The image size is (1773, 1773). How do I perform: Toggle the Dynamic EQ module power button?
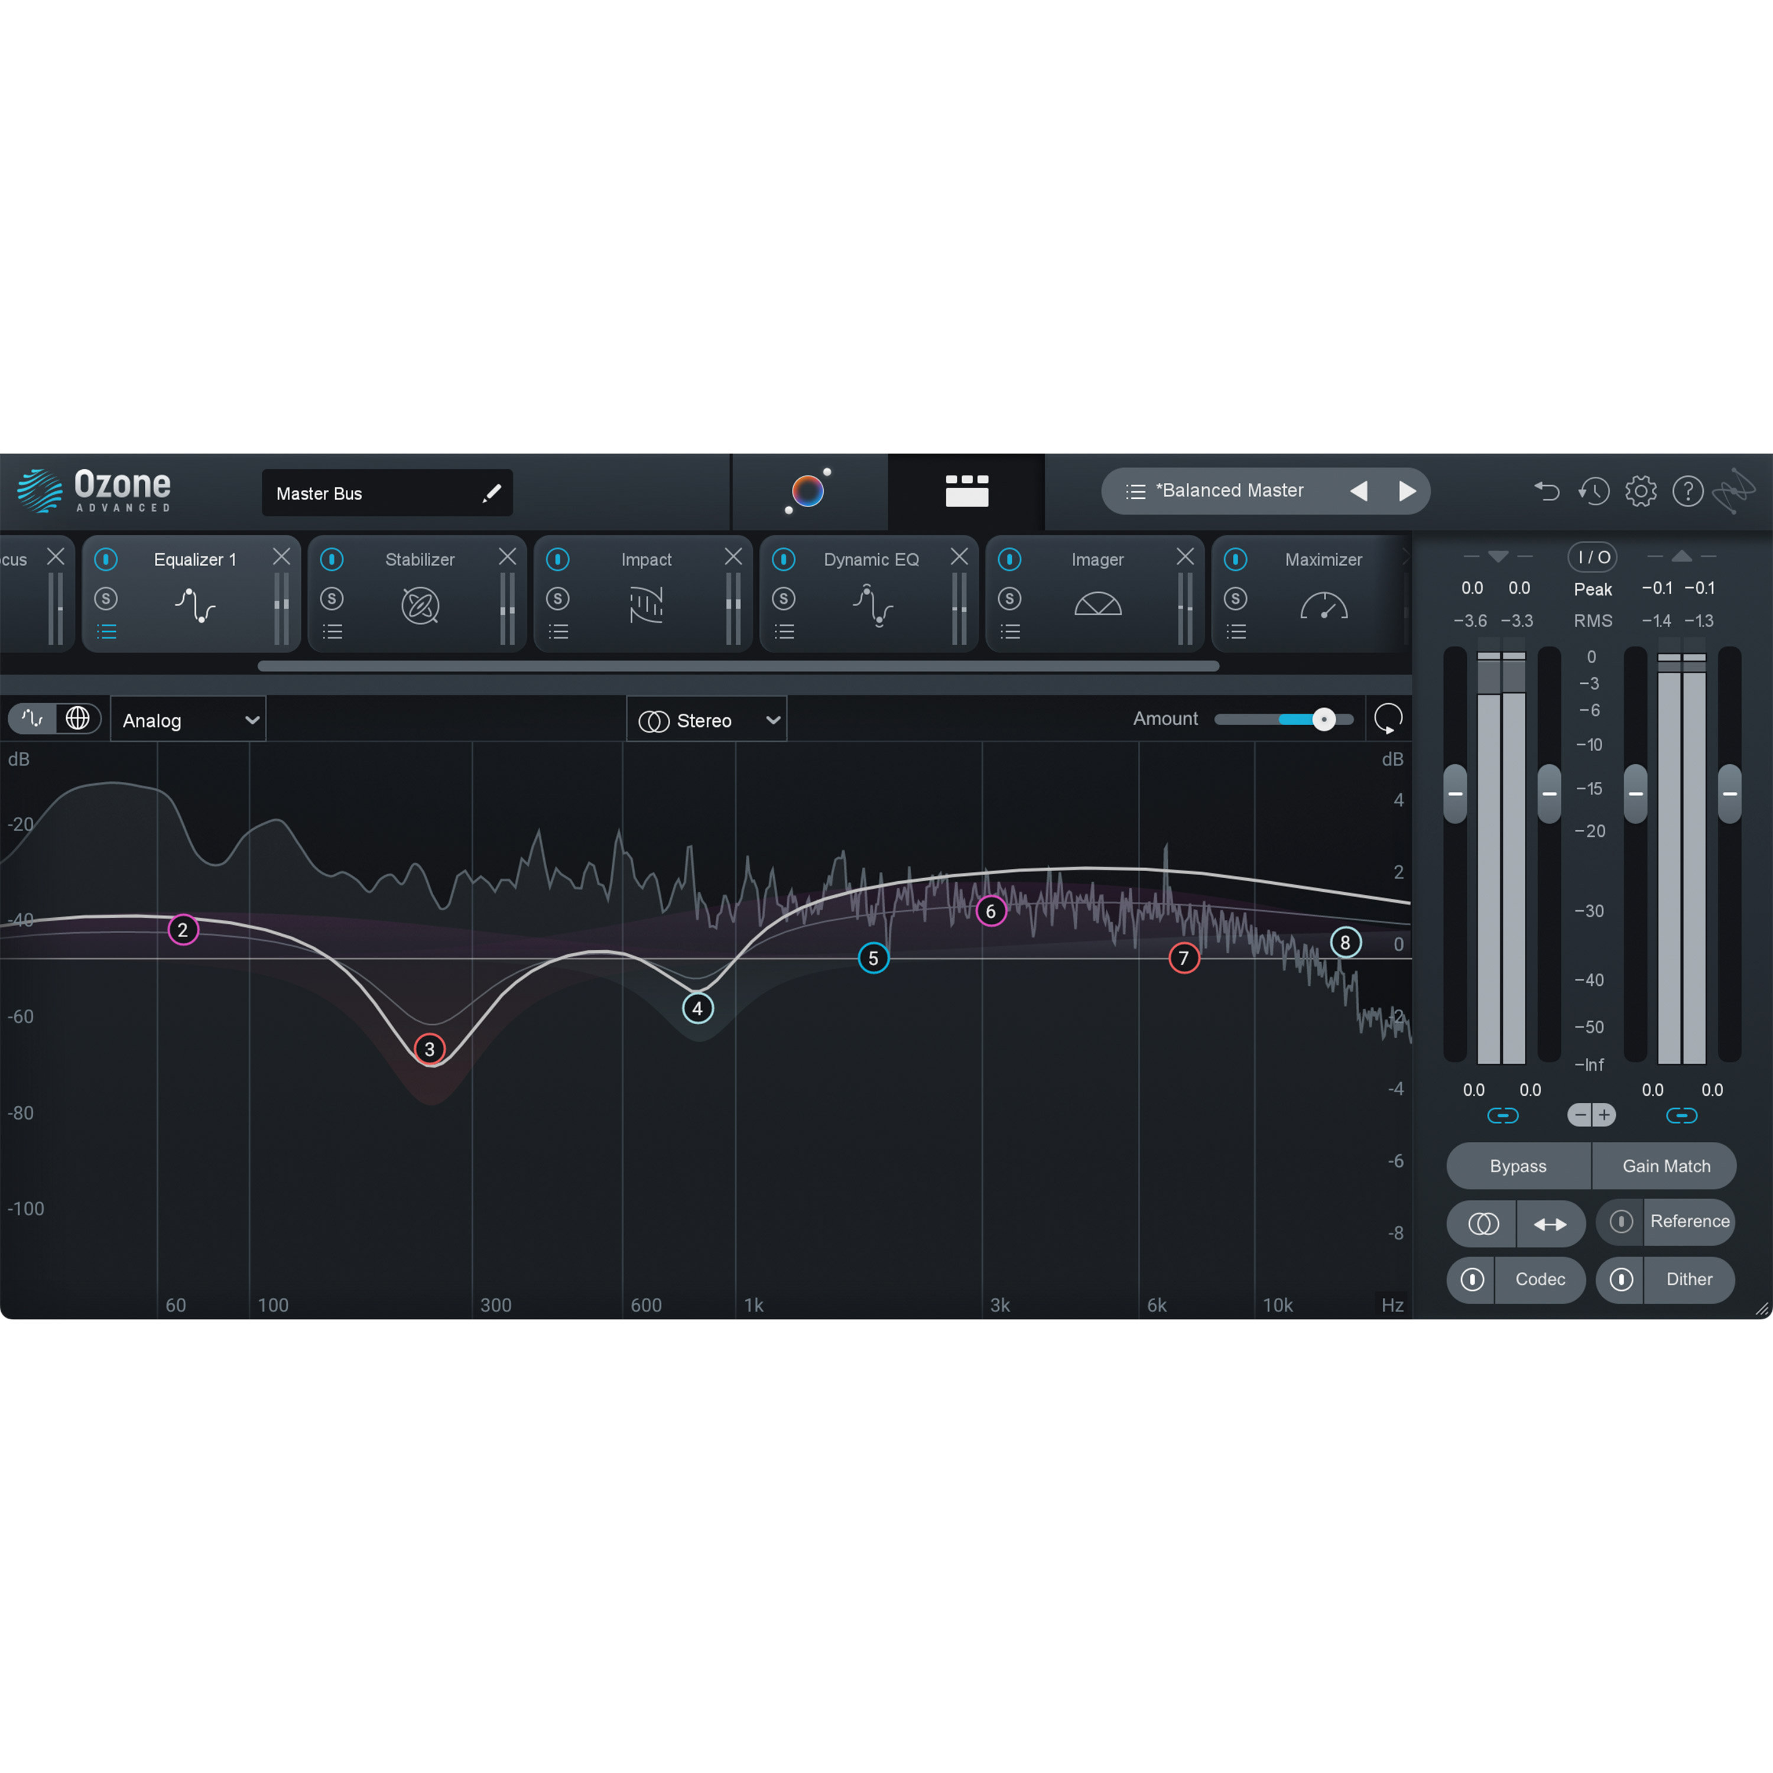click(784, 559)
